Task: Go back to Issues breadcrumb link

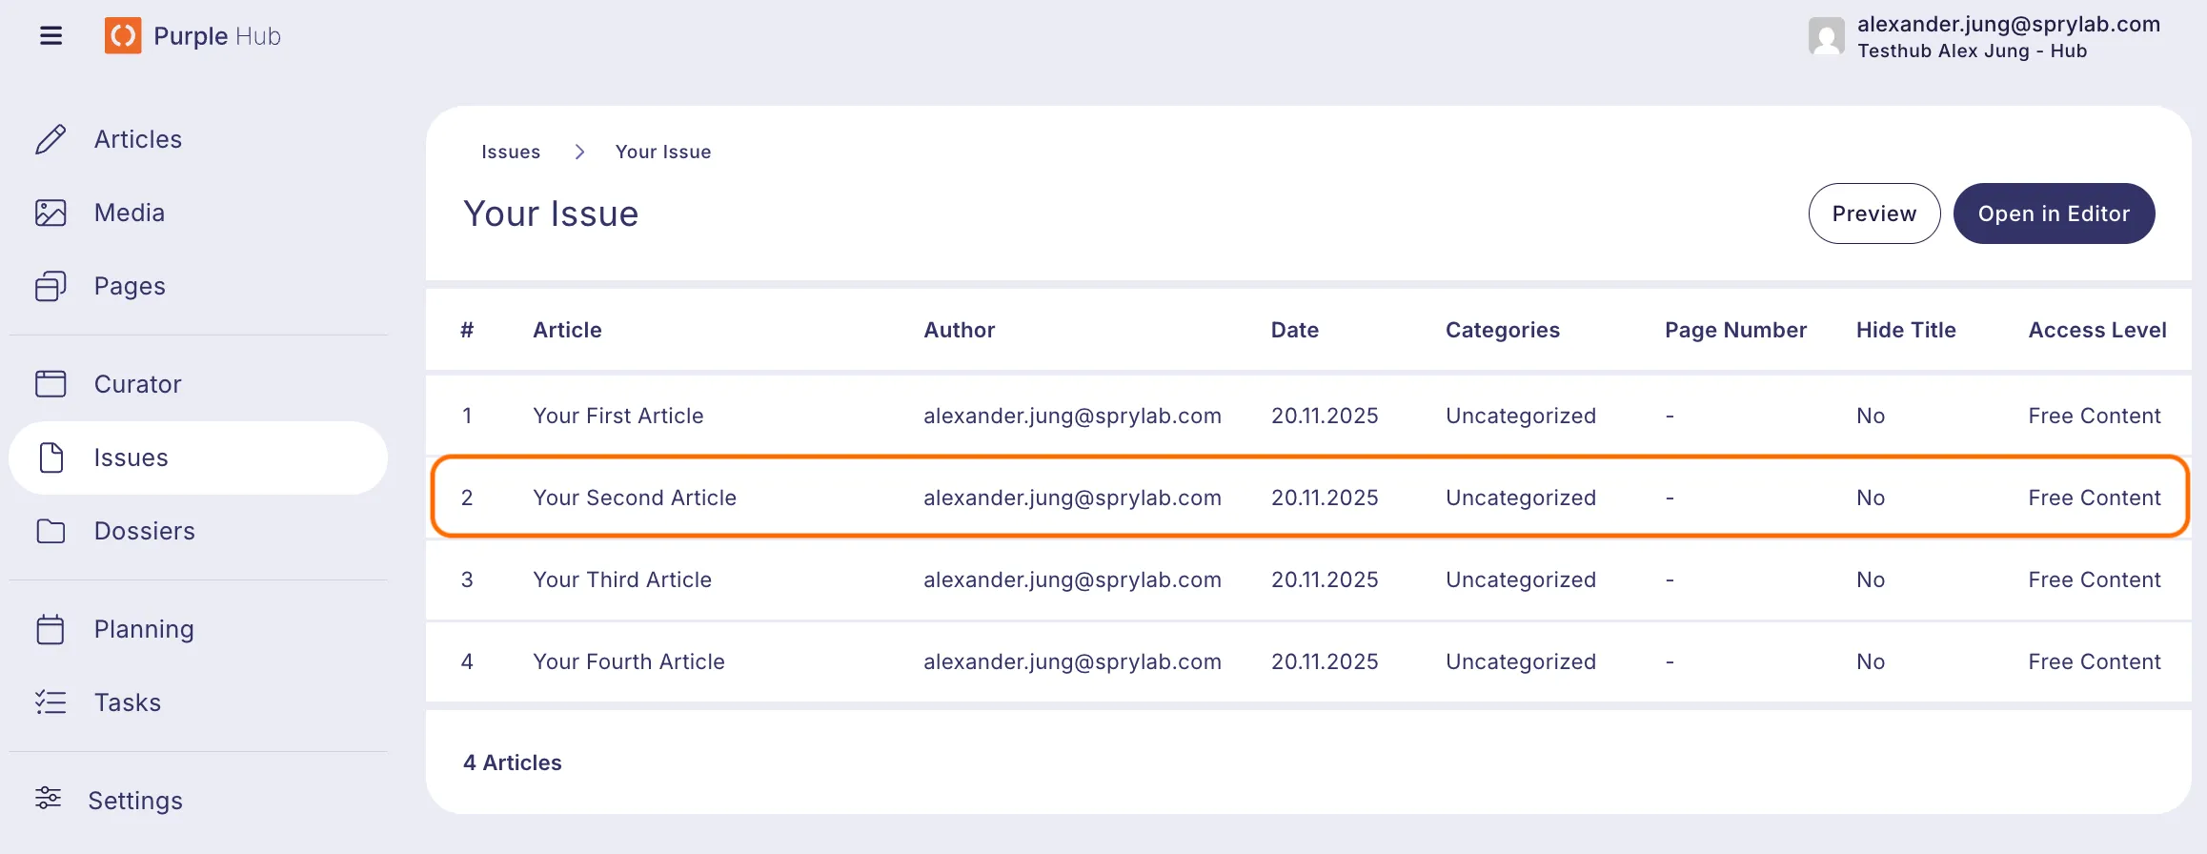Action: pos(511,152)
